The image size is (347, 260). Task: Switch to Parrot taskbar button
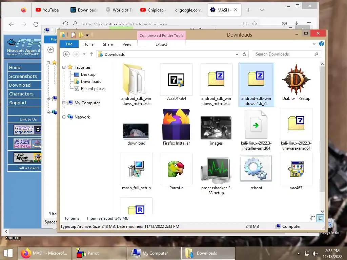coord(99,253)
